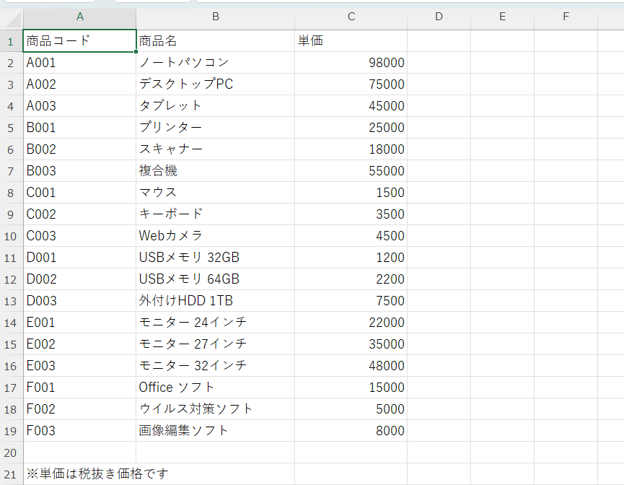Image resolution: width=624 pixels, height=485 pixels.
Task: Select the cell with code B003
Action: tap(79, 170)
